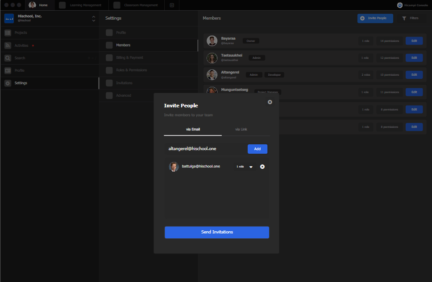Click battulga's avatar thumbnail in invite list

pyautogui.click(x=174, y=167)
